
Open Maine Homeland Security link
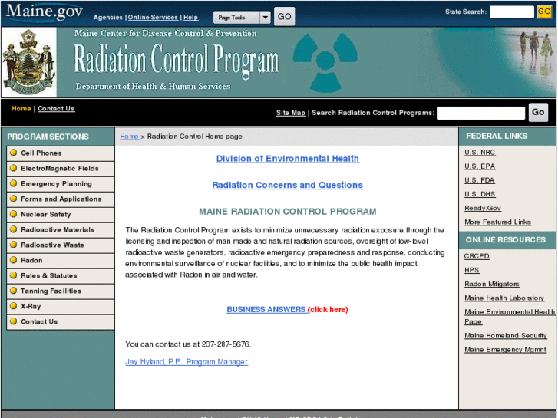506,335
